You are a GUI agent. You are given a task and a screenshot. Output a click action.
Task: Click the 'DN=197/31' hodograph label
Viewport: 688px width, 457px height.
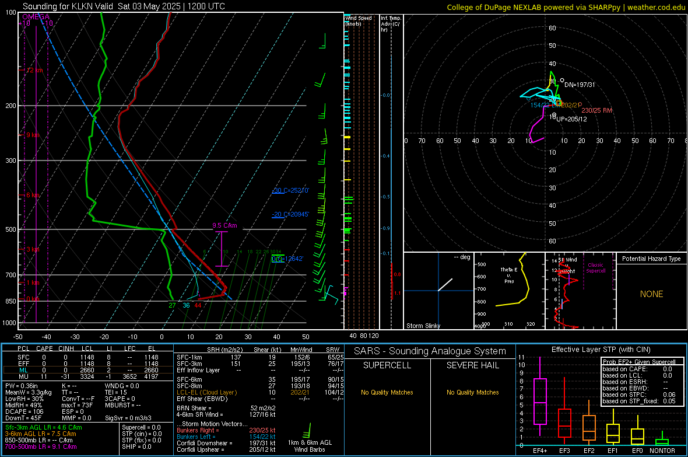coord(580,85)
